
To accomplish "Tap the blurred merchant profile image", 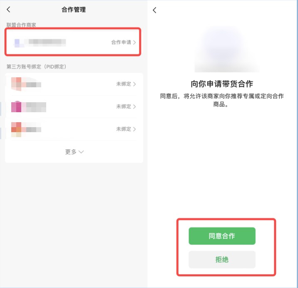I will pos(222,50).
